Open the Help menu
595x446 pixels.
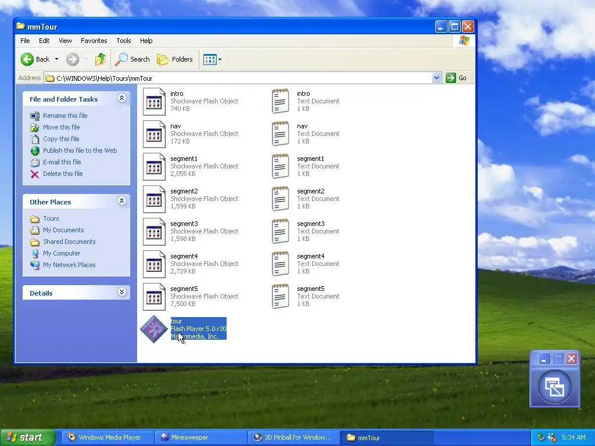pyautogui.click(x=146, y=41)
